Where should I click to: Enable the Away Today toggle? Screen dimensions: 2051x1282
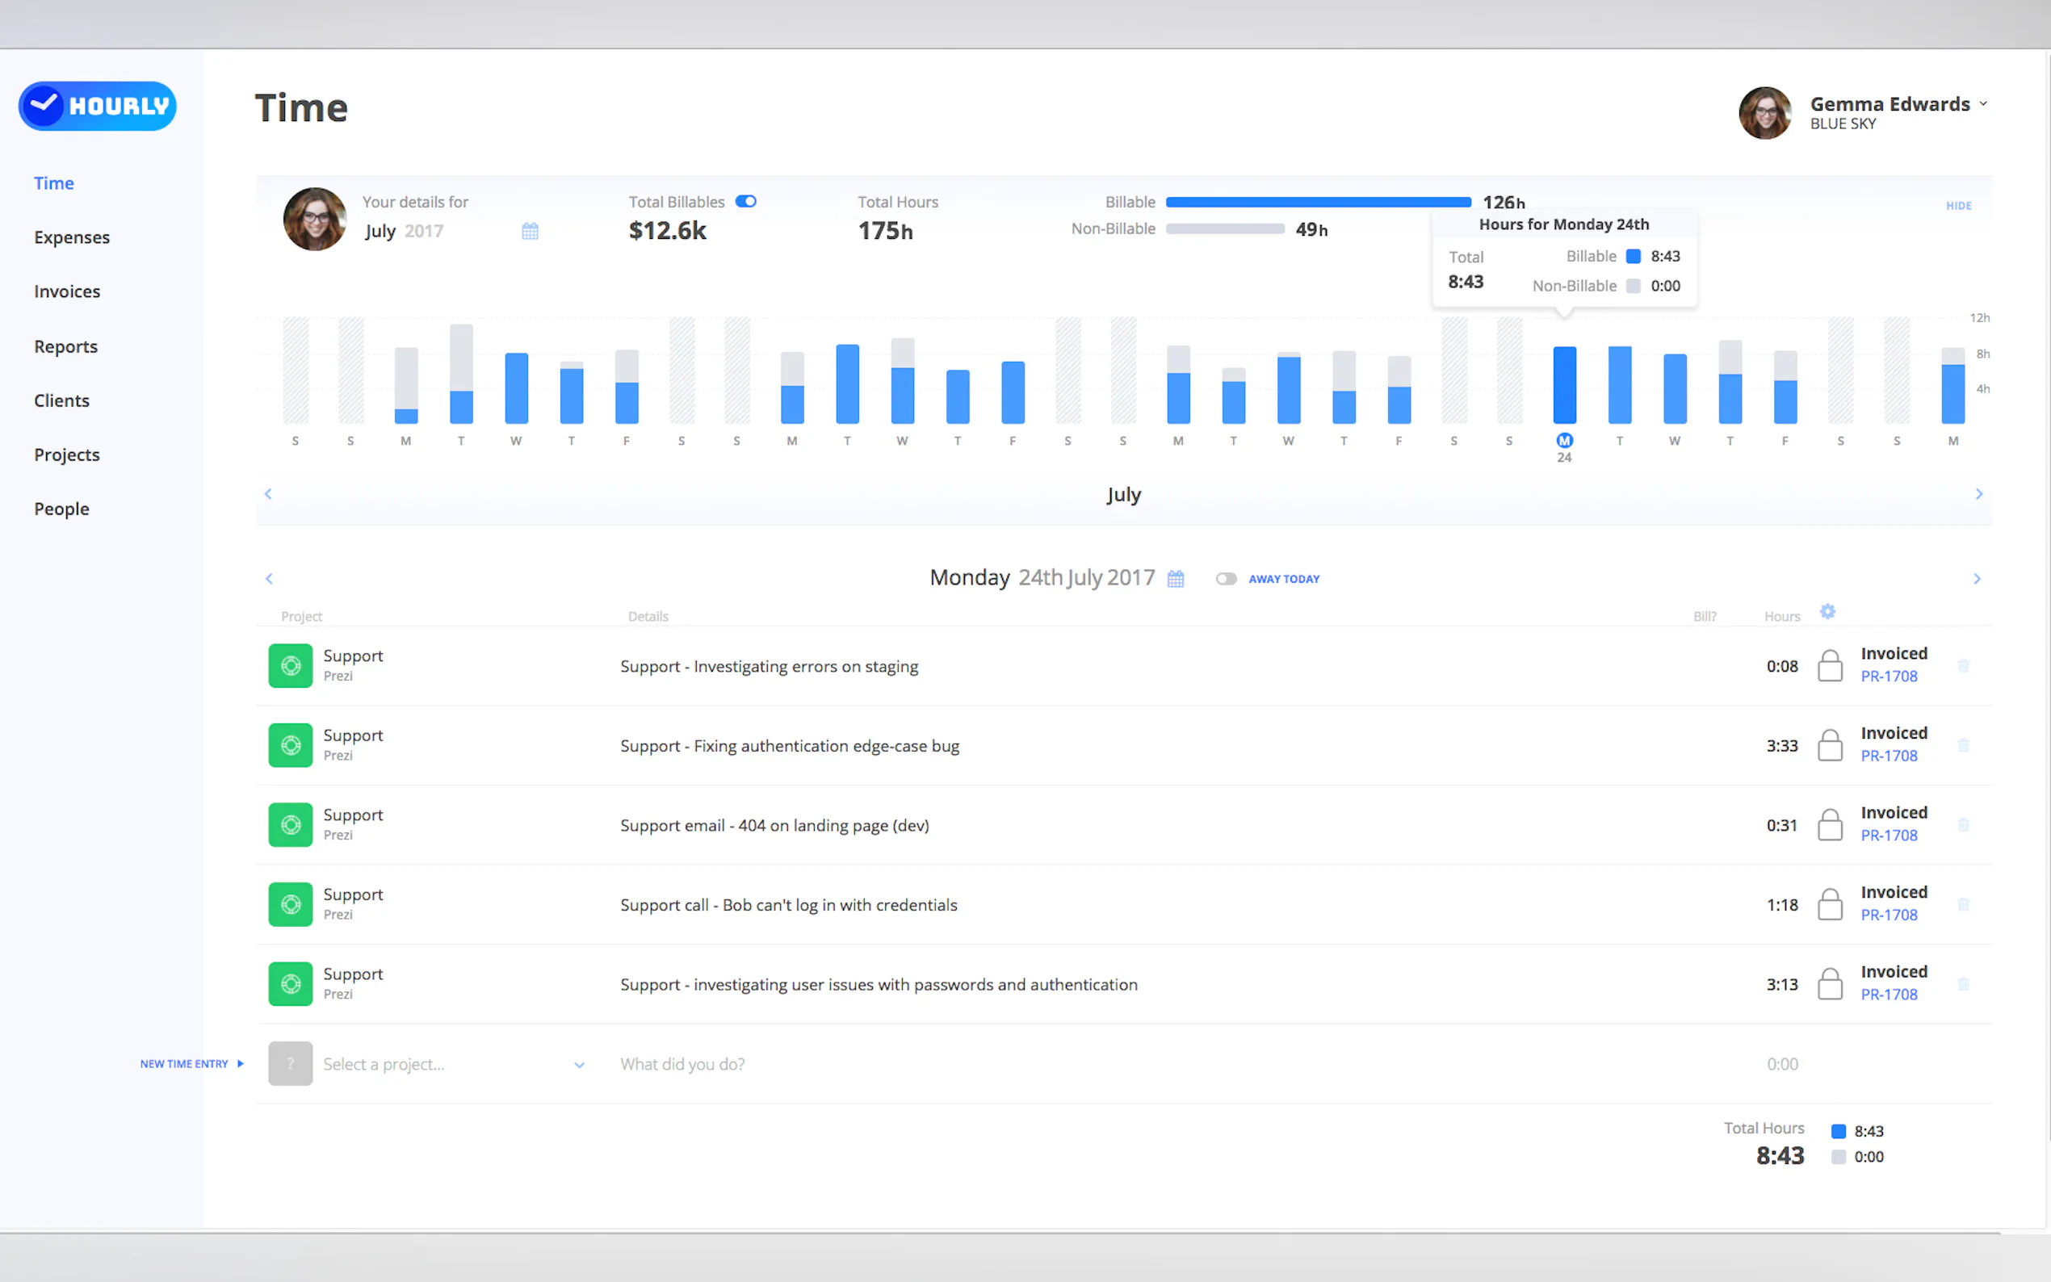pos(1225,579)
